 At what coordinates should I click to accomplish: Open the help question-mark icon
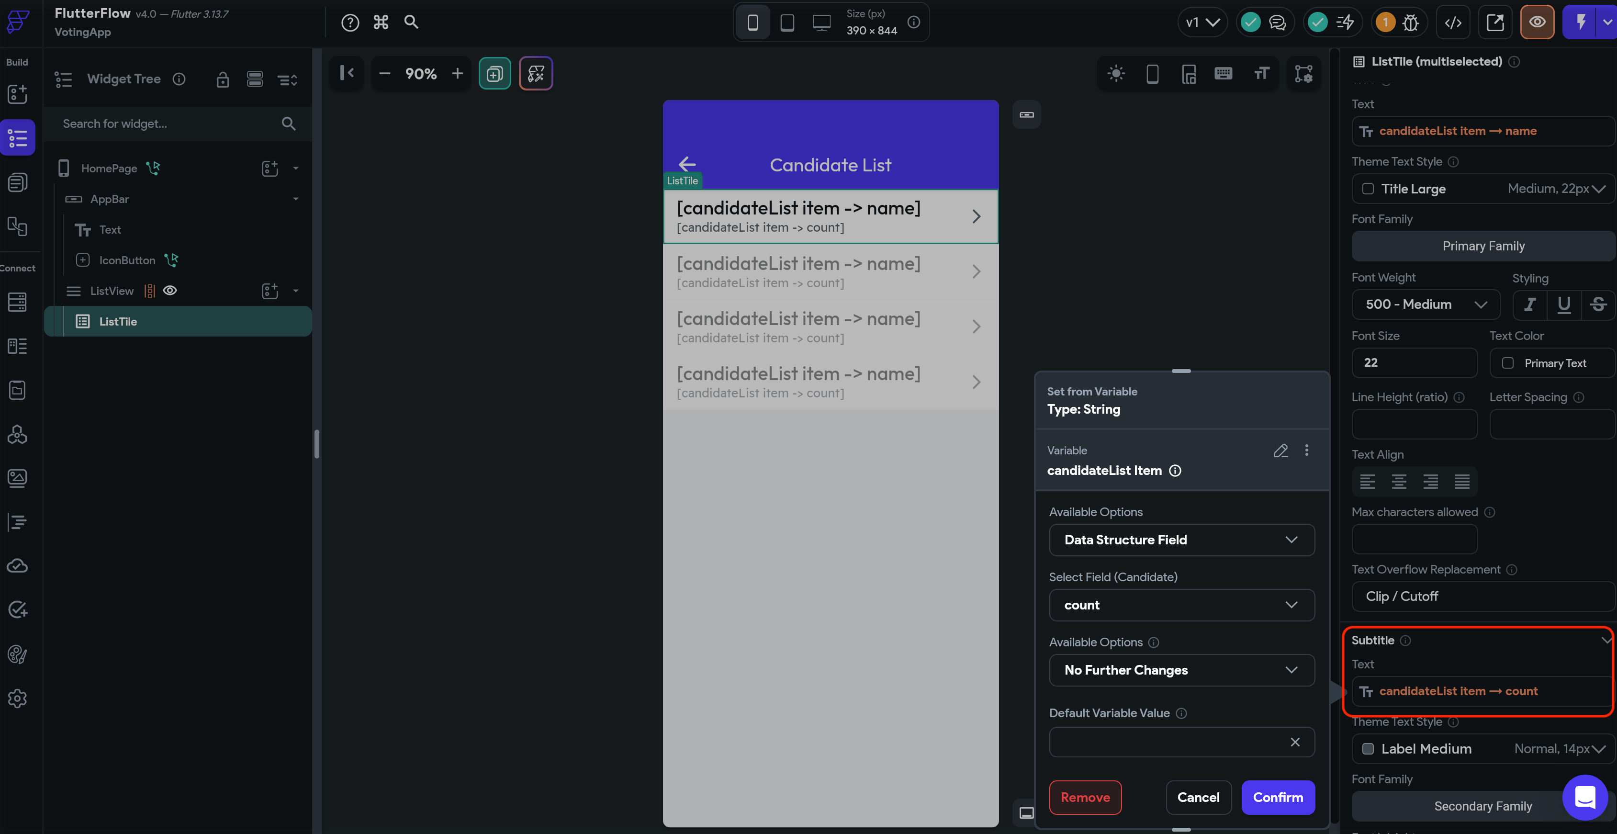coord(349,23)
